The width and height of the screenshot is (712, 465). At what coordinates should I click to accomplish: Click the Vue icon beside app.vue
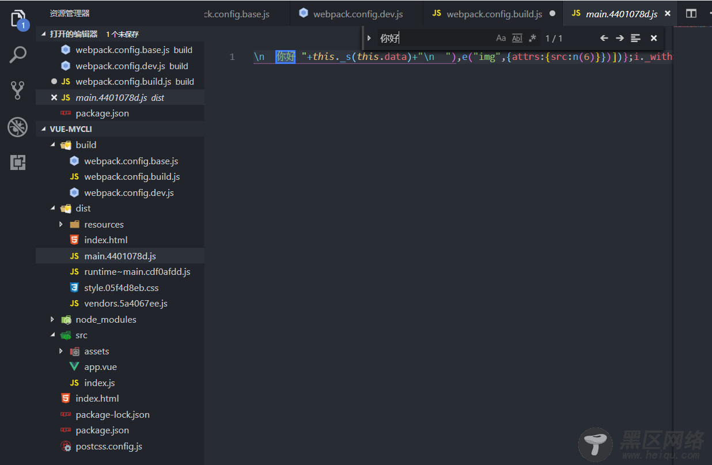[x=74, y=366]
